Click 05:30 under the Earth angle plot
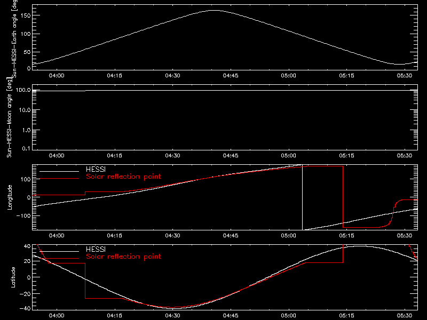427x320 pixels. click(405, 76)
